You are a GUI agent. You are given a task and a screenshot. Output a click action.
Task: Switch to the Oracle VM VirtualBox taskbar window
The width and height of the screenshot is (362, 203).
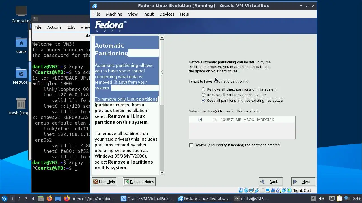pos(147,198)
